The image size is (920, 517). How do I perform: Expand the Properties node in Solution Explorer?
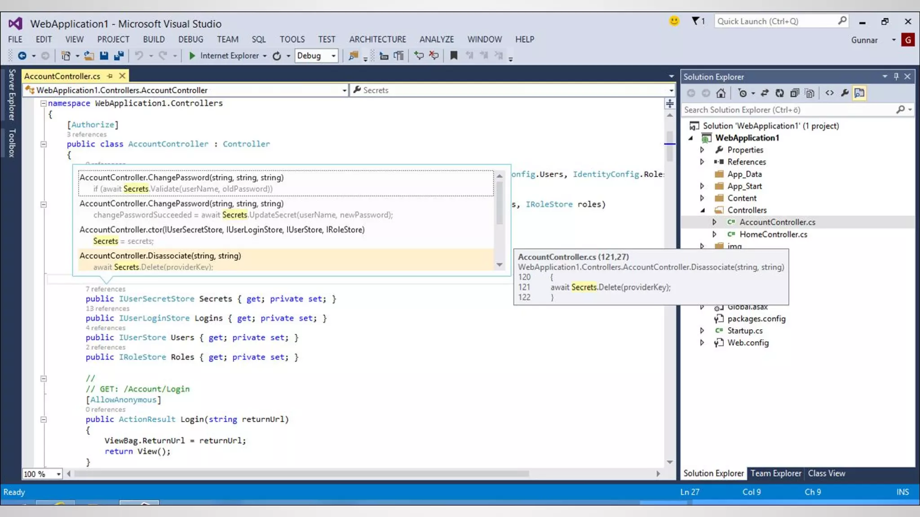[x=702, y=150]
